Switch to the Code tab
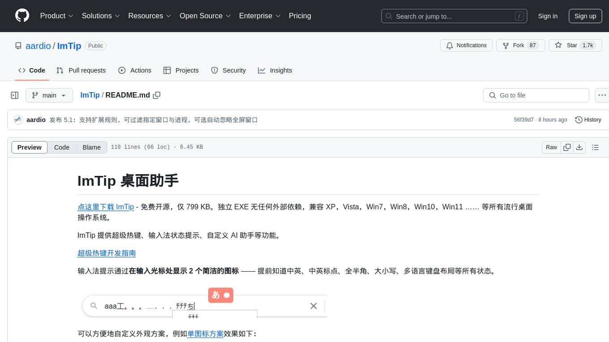This screenshot has width=609, height=342. point(32,70)
